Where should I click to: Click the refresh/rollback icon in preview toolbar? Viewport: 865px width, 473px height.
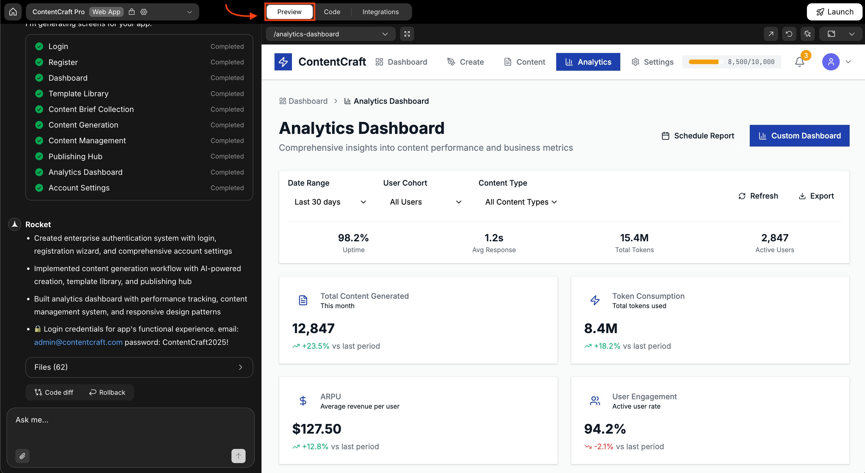click(789, 34)
